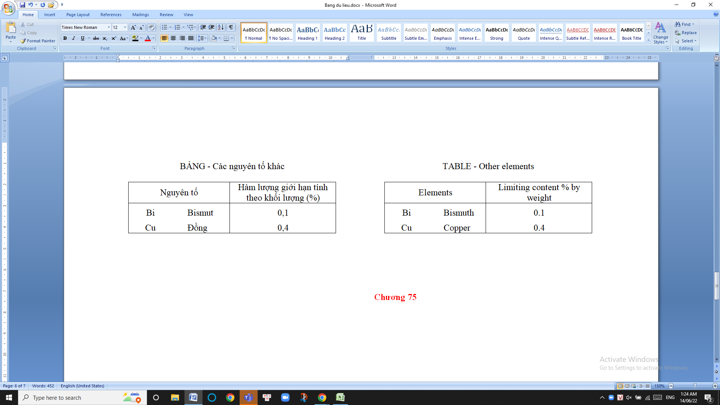The width and height of the screenshot is (720, 405).
Task: Click the Grow Font icon
Action: (133, 27)
